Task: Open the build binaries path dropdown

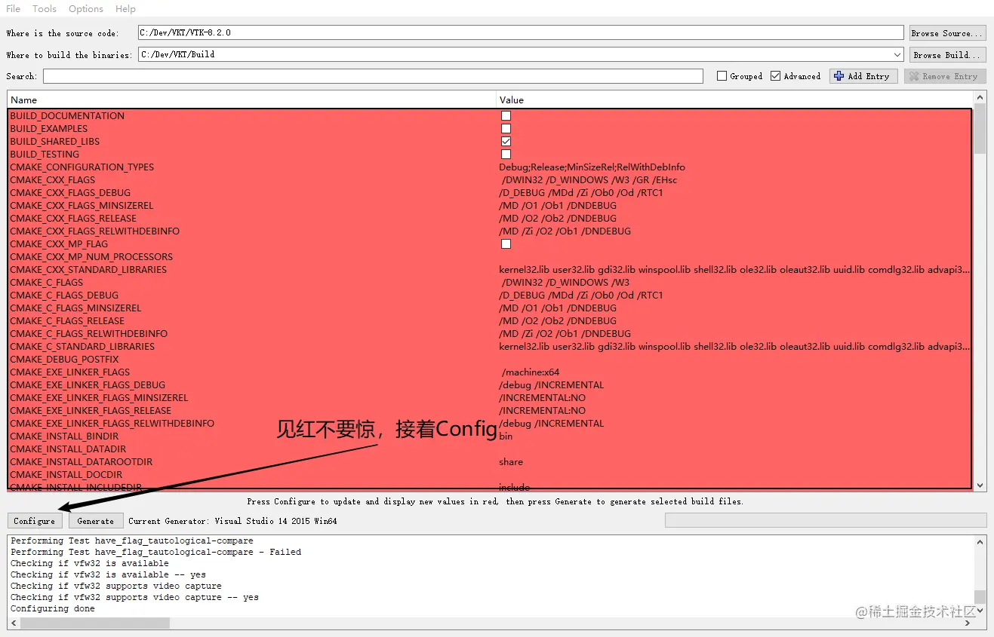Action: coord(897,54)
